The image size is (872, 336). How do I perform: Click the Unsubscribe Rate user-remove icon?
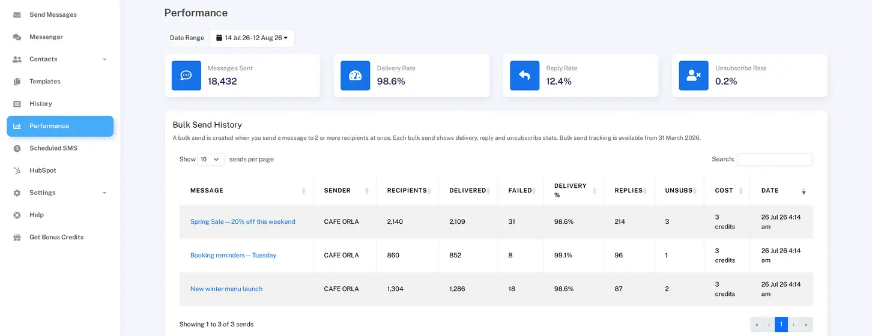click(x=694, y=76)
